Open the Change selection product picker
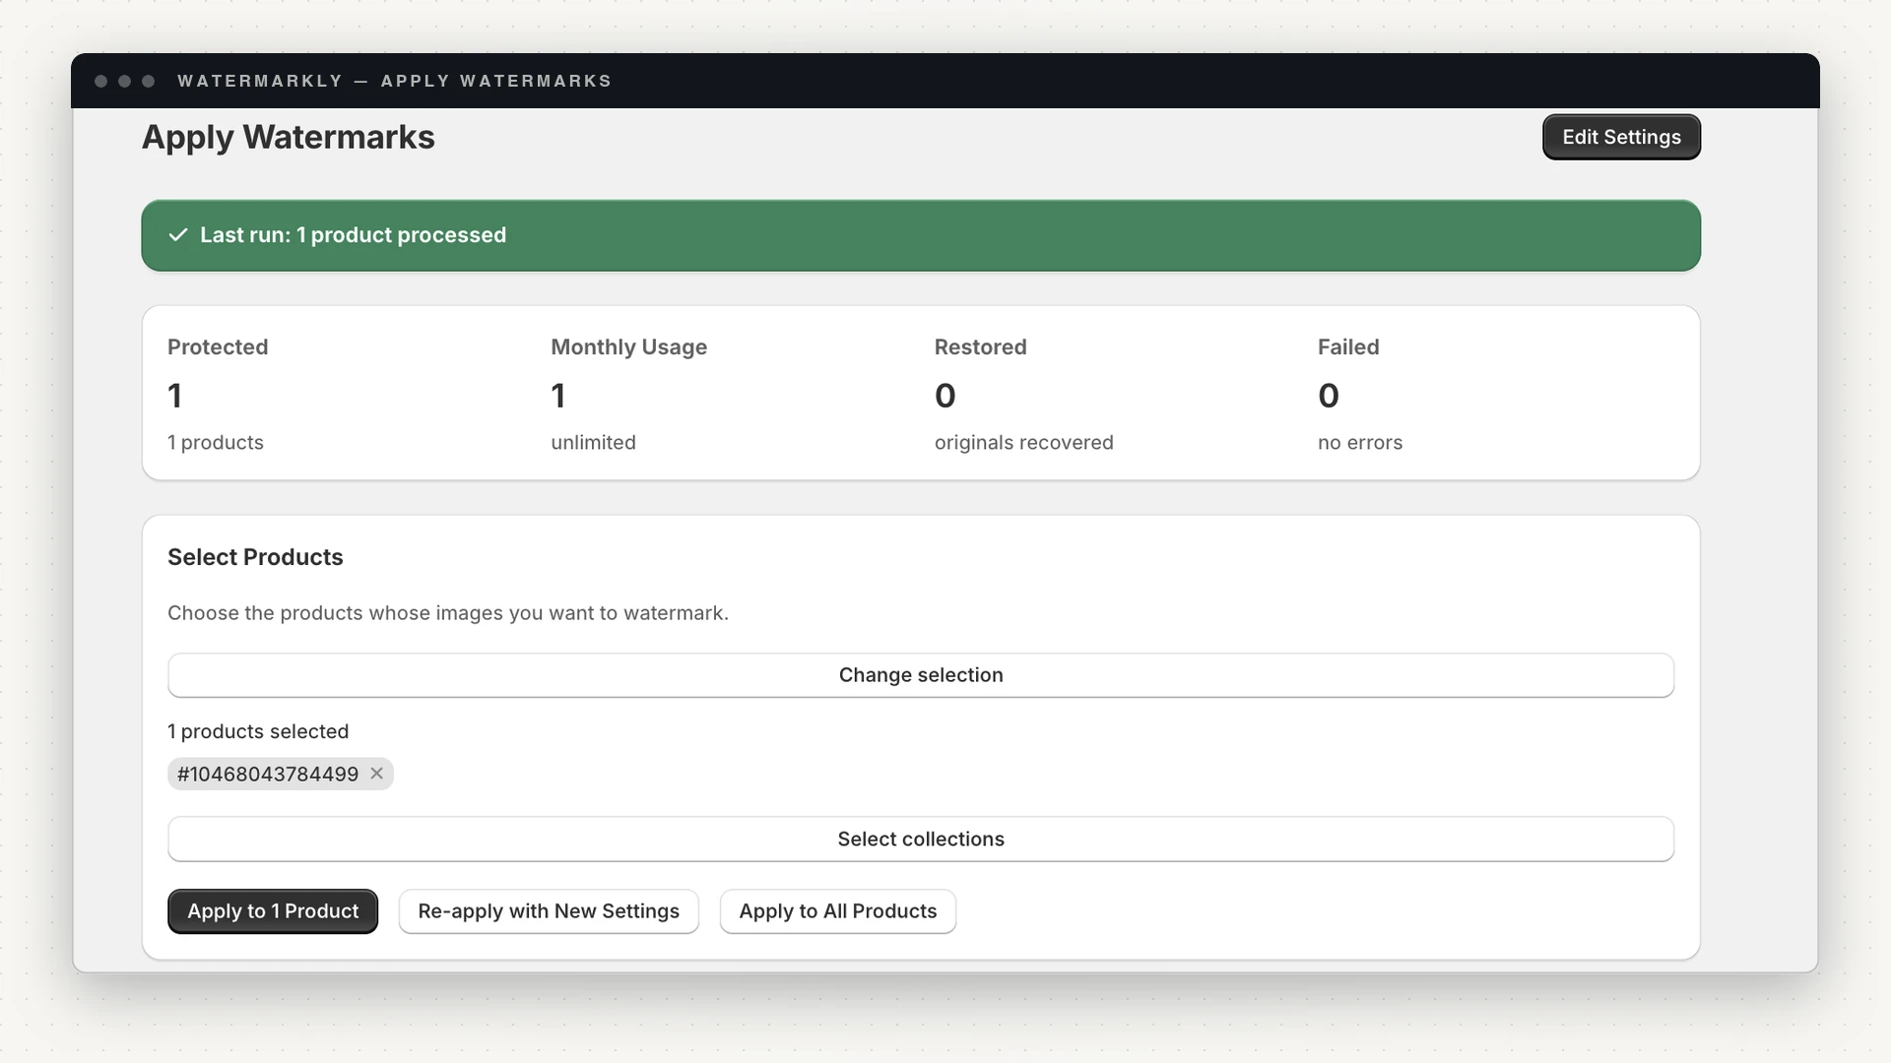Viewport: 1891px width, 1063px height. 921,675
